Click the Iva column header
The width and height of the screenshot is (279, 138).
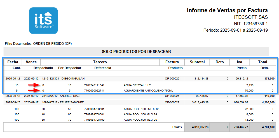coord(239,62)
